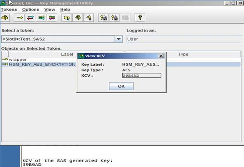The height and width of the screenshot is (167, 244).
Task: Open the View menu
Action: pyautogui.click(x=50, y=9)
